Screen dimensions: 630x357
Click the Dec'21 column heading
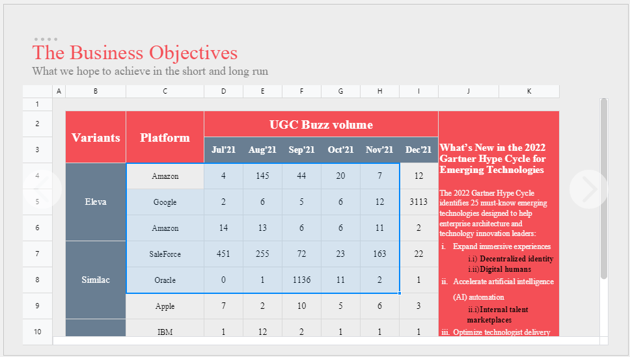pyautogui.click(x=418, y=150)
